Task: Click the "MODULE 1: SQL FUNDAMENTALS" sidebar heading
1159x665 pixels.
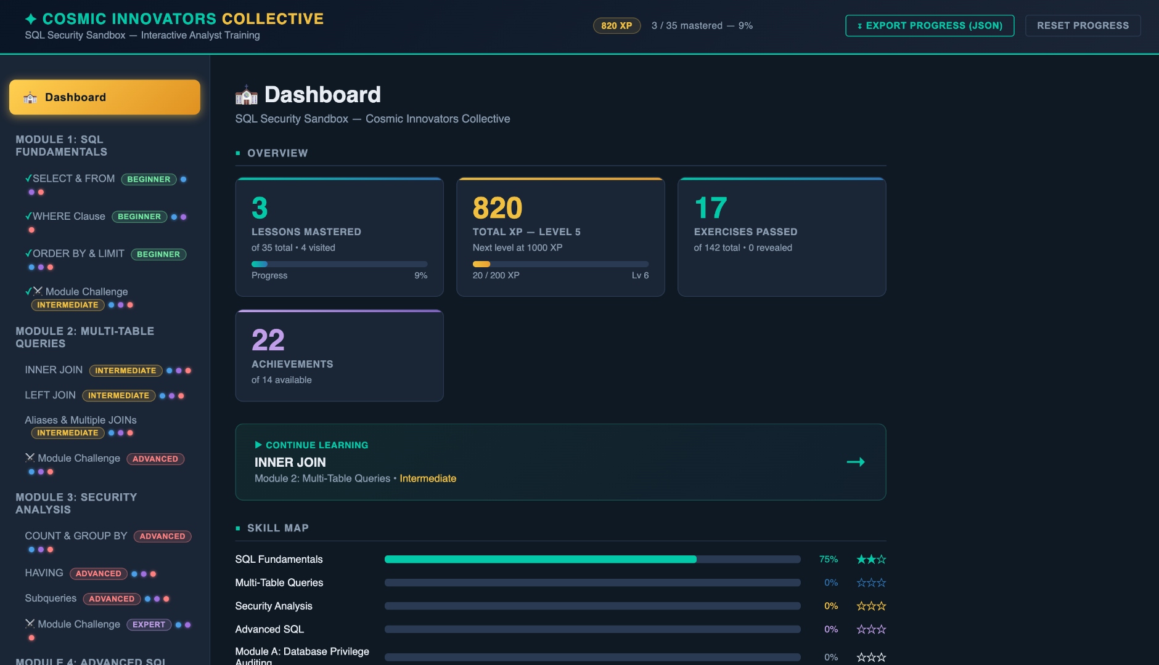Action: (x=62, y=145)
